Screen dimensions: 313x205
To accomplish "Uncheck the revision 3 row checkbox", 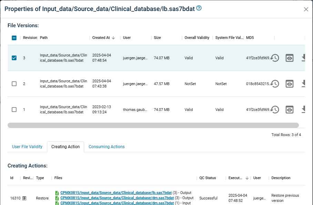I will coord(14,58).
